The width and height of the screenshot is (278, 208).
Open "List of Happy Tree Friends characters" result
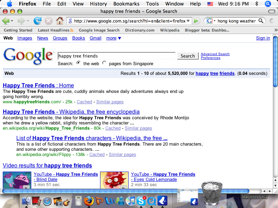(92, 138)
